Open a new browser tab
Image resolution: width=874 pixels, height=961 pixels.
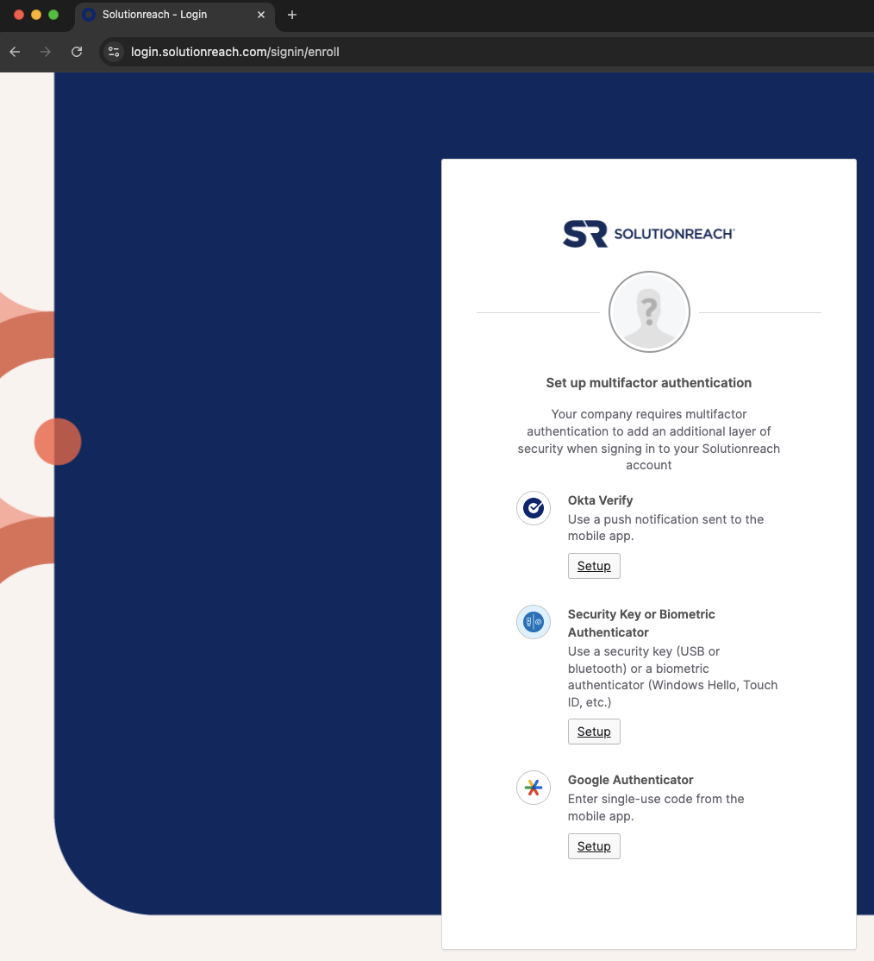click(x=290, y=15)
